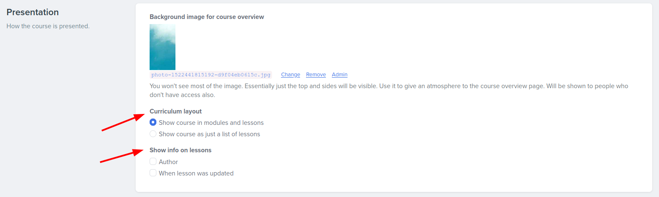Click 'How the course is presented' subtitle
Screen dimensions: 659x197
click(x=48, y=26)
